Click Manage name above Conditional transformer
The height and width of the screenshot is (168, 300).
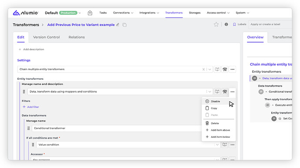click(36, 121)
